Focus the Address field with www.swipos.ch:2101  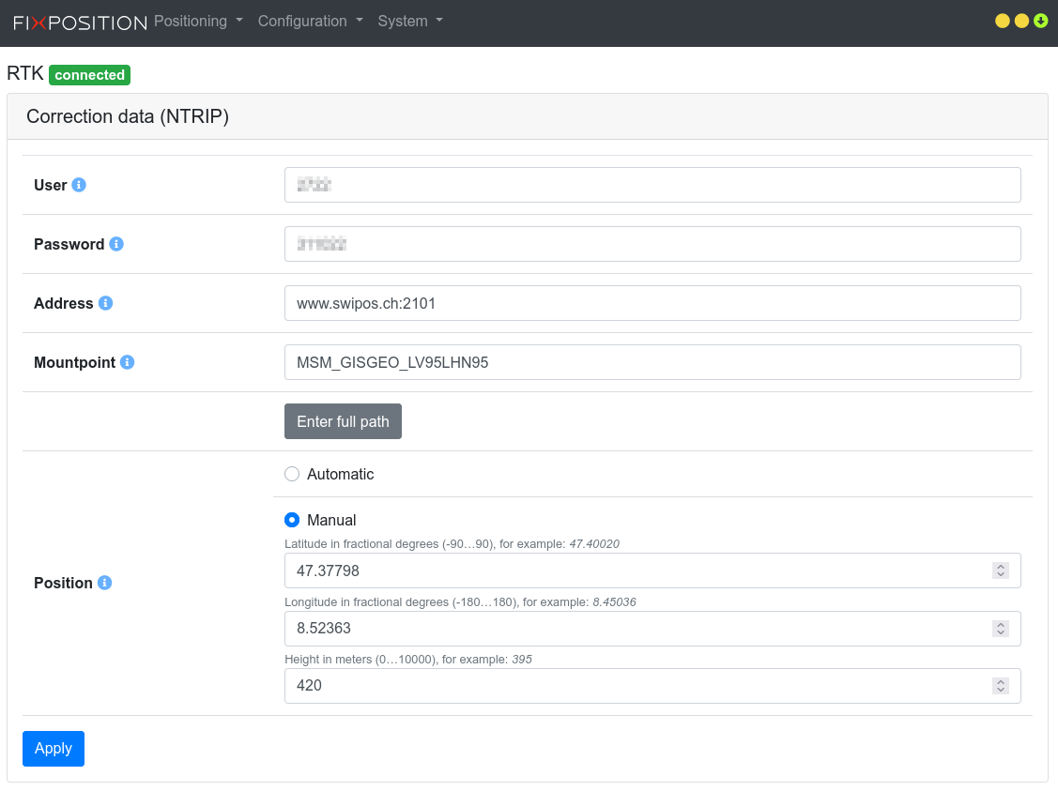pyautogui.click(x=652, y=303)
